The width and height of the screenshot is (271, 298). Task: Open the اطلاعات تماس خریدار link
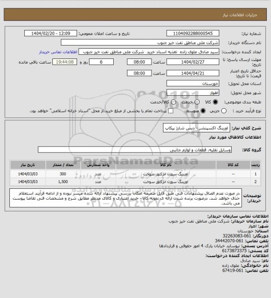pyautogui.click(x=58, y=52)
